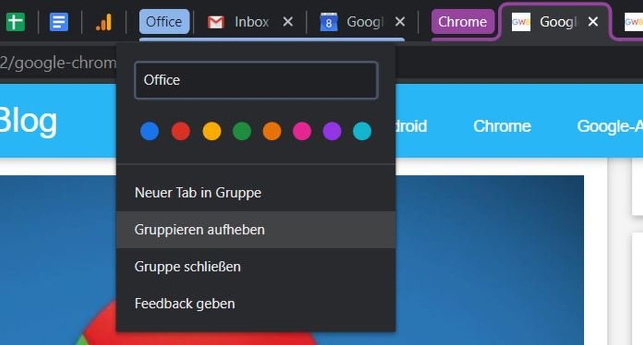Click the Office tab group label

[x=164, y=22]
